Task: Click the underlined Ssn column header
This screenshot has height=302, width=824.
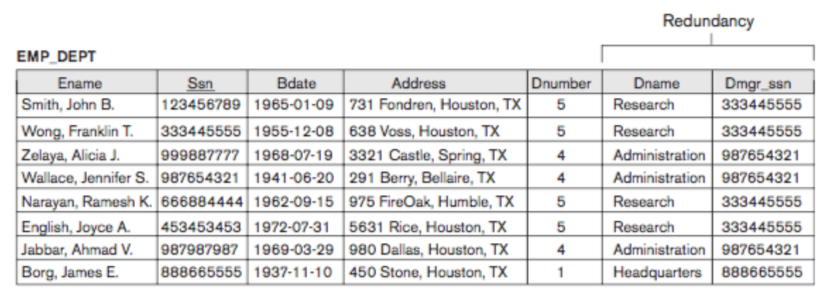Action: point(200,83)
